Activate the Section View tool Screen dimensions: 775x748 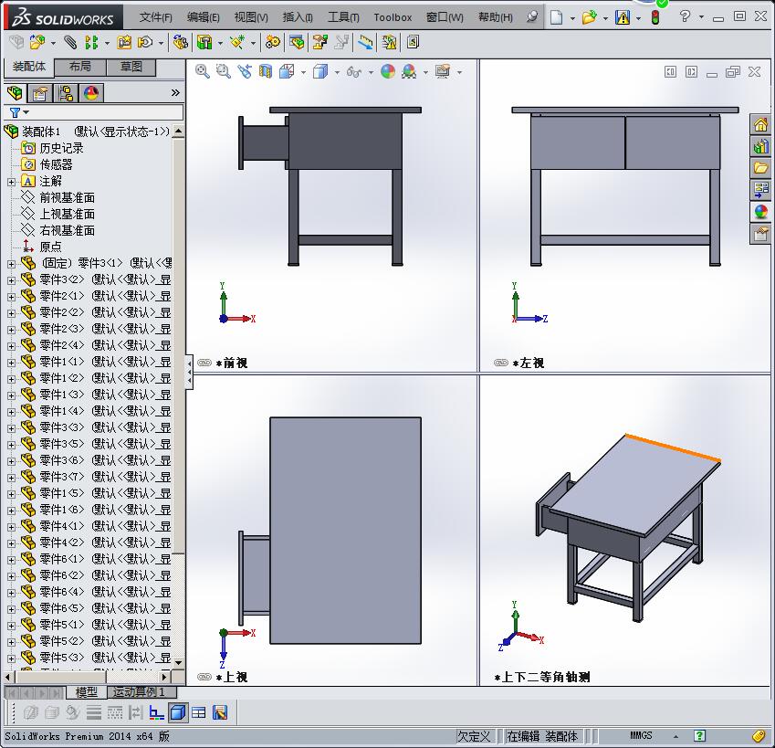click(x=266, y=71)
